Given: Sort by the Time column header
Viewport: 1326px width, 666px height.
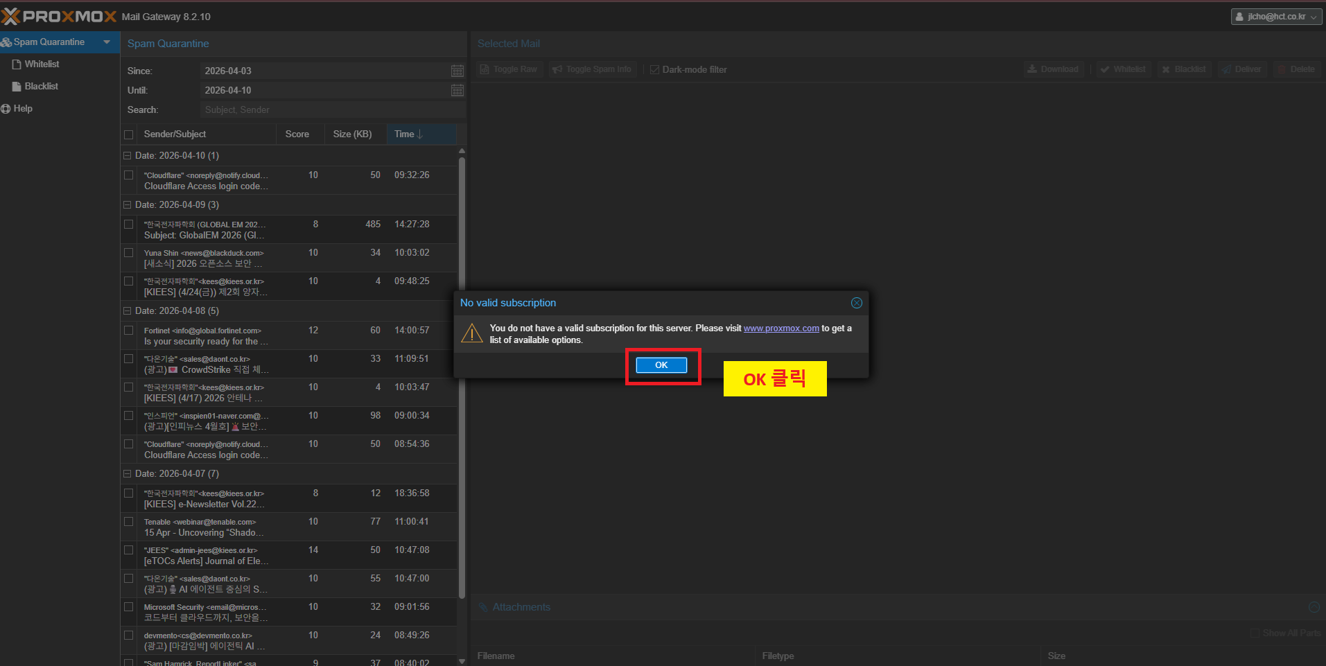Looking at the screenshot, I should click(x=421, y=134).
